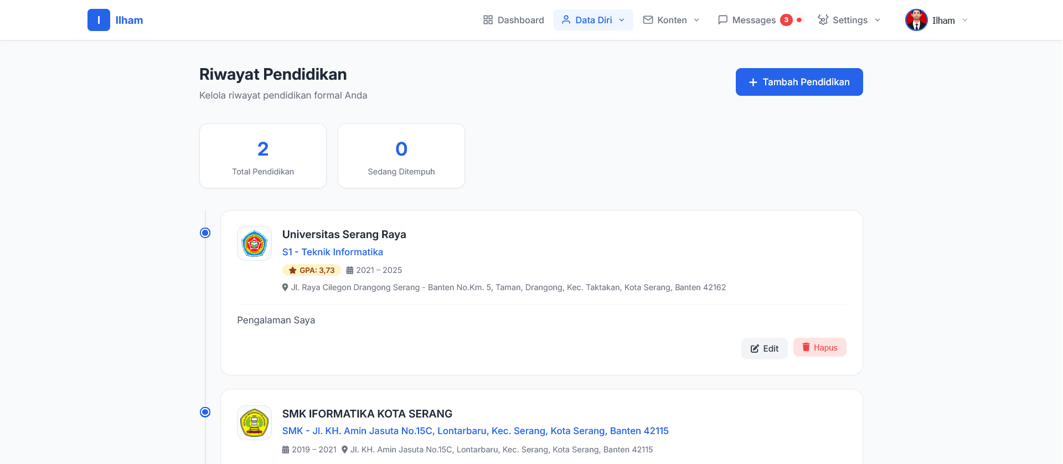1063x464 pixels.
Task: Select the Total Pendidikan stat card
Action: [x=263, y=156]
